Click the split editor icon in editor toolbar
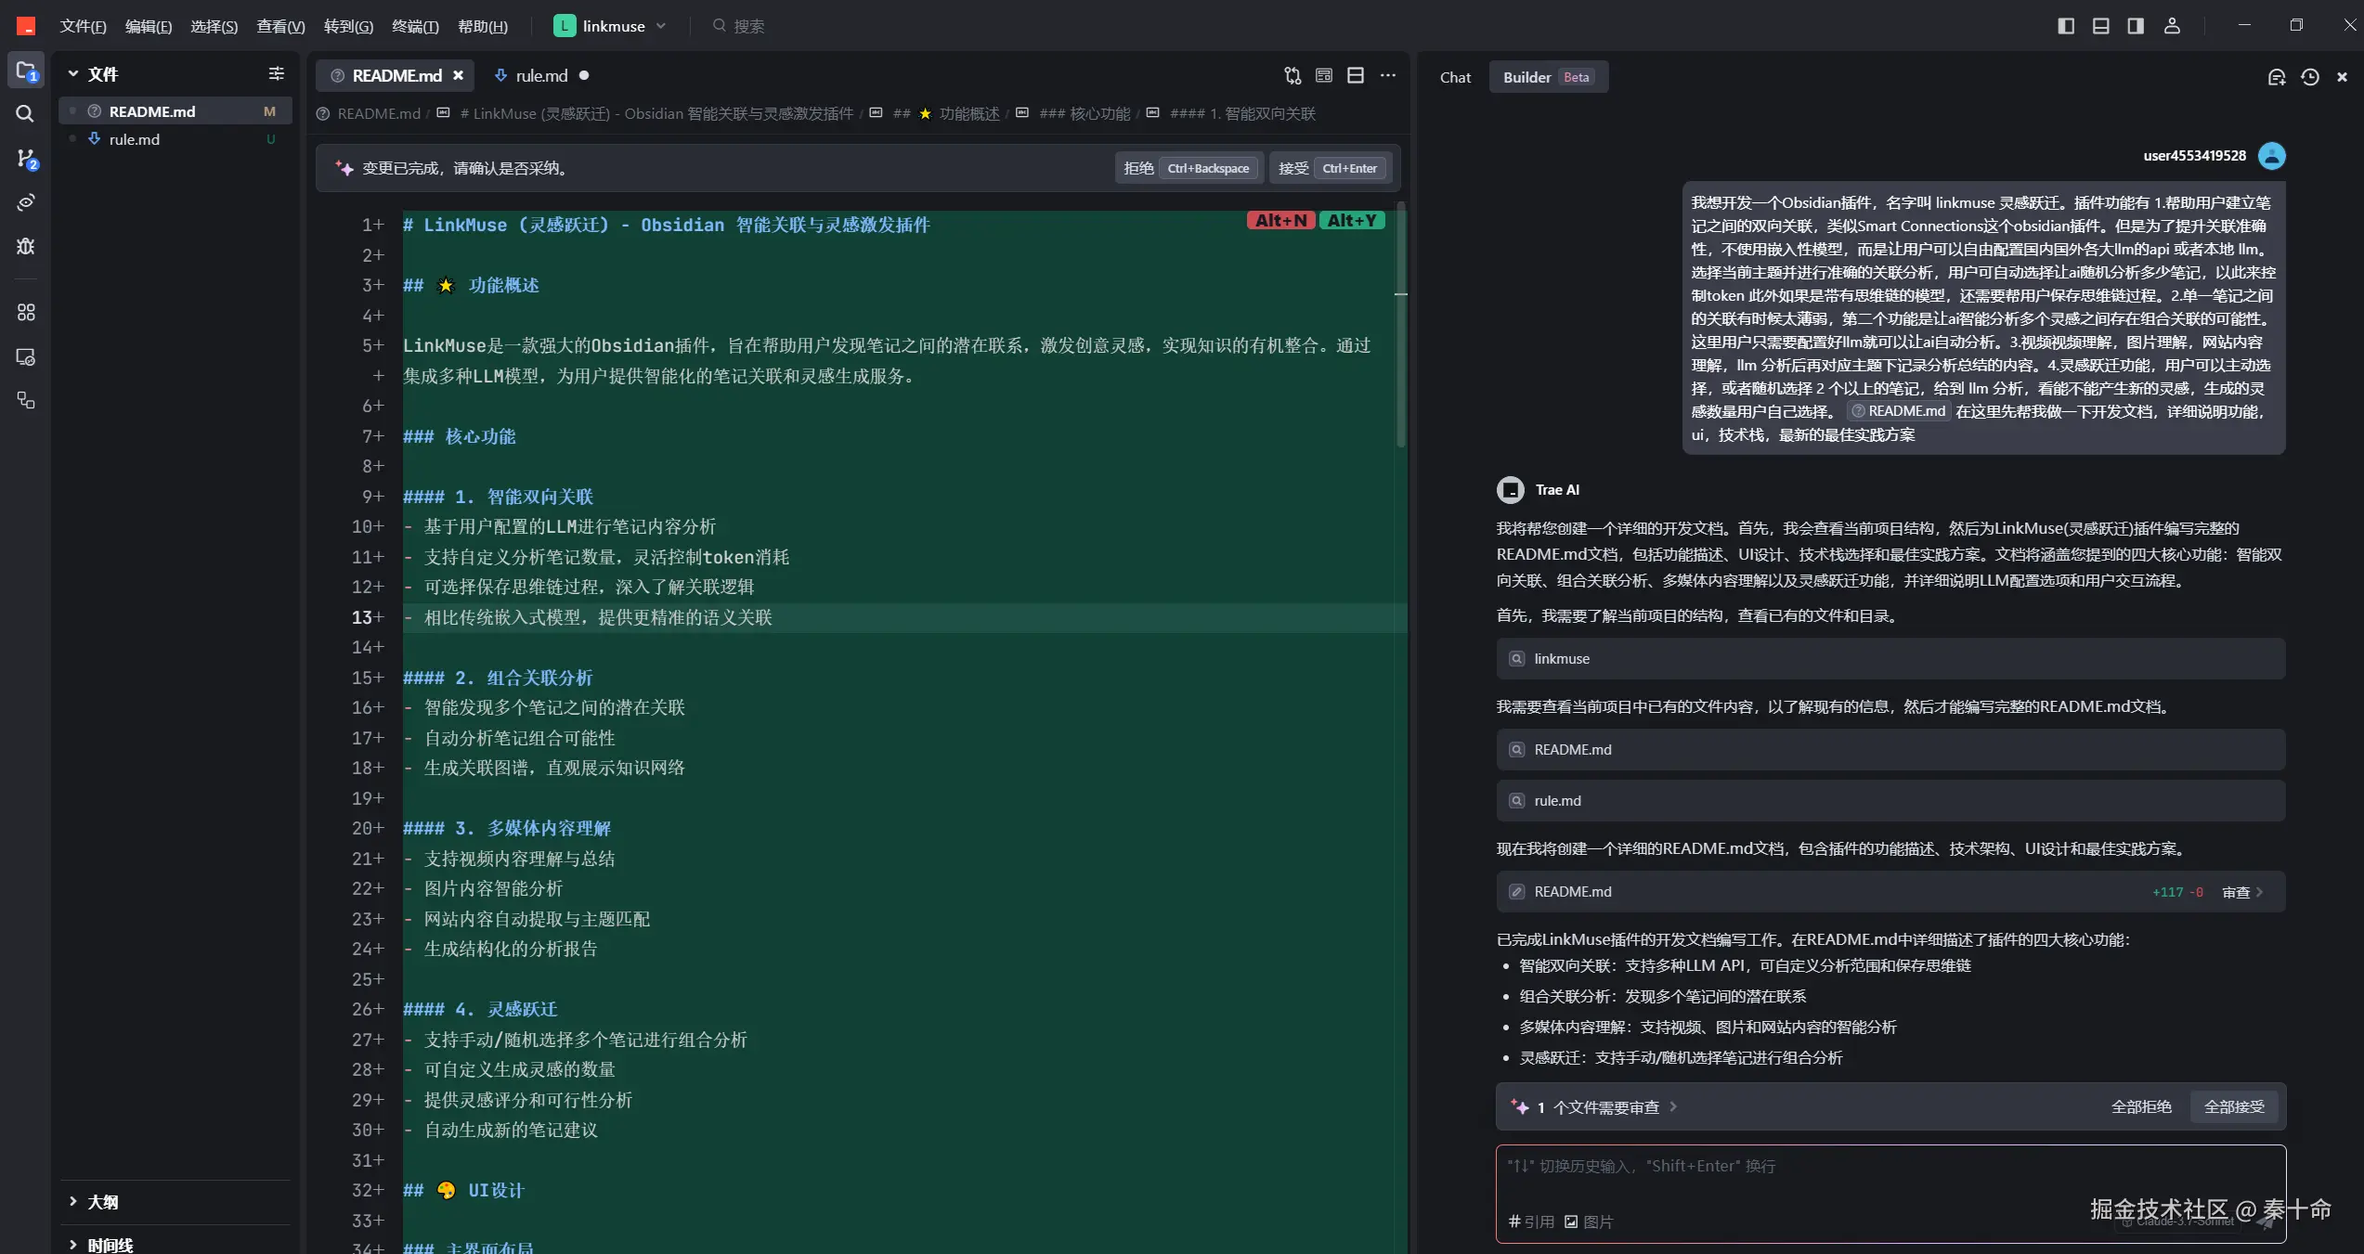The height and width of the screenshot is (1254, 2364). point(1356,75)
